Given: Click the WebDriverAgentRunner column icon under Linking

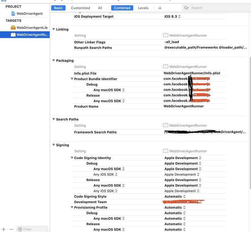Looking at the screenshot, I should point(166,35).
